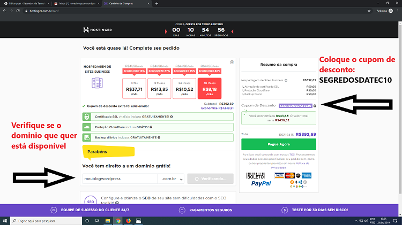Open Photos app on taskbar
Viewport: 402px width, 225px height.
[x=138, y=221]
